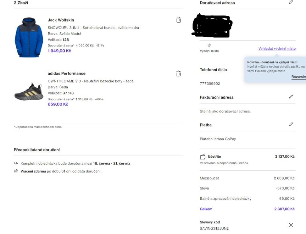Click the Mezisoučet value 2 608,00 Kč
Image resolution: width=306 pixels, height=234 pixels.
click(x=284, y=178)
